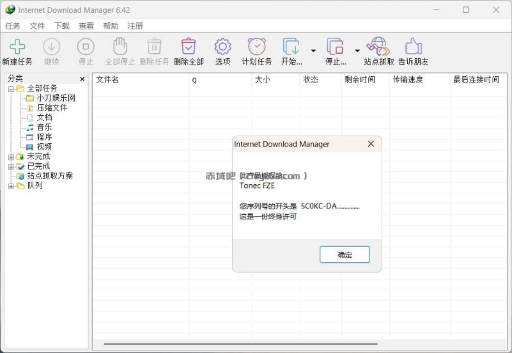Expand the 队列 tree node

pos(11,187)
